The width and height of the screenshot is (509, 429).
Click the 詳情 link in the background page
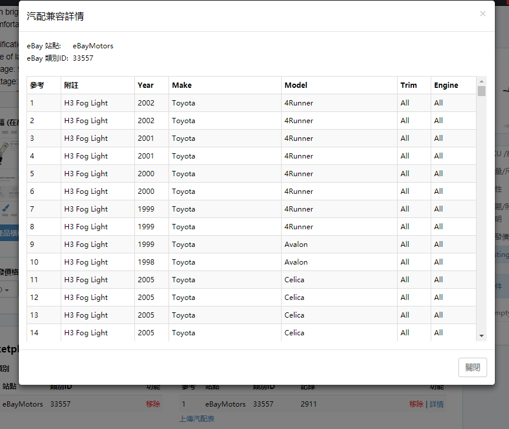tap(437, 404)
